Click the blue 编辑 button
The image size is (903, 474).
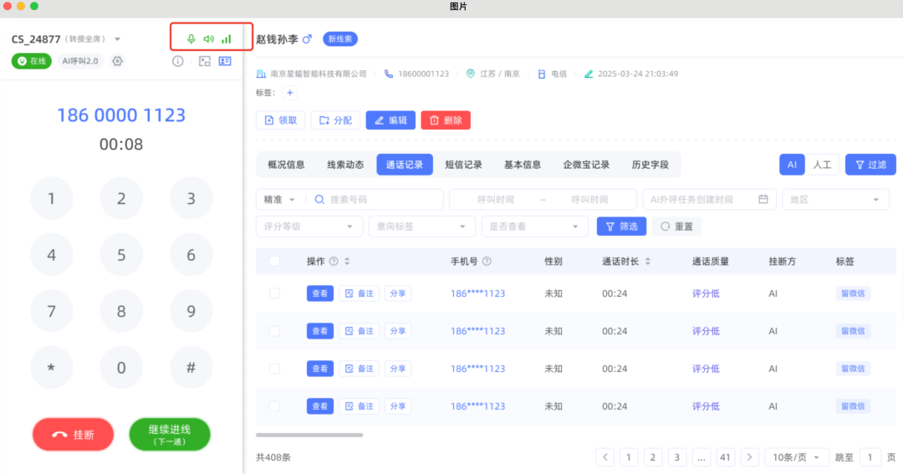point(390,120)
